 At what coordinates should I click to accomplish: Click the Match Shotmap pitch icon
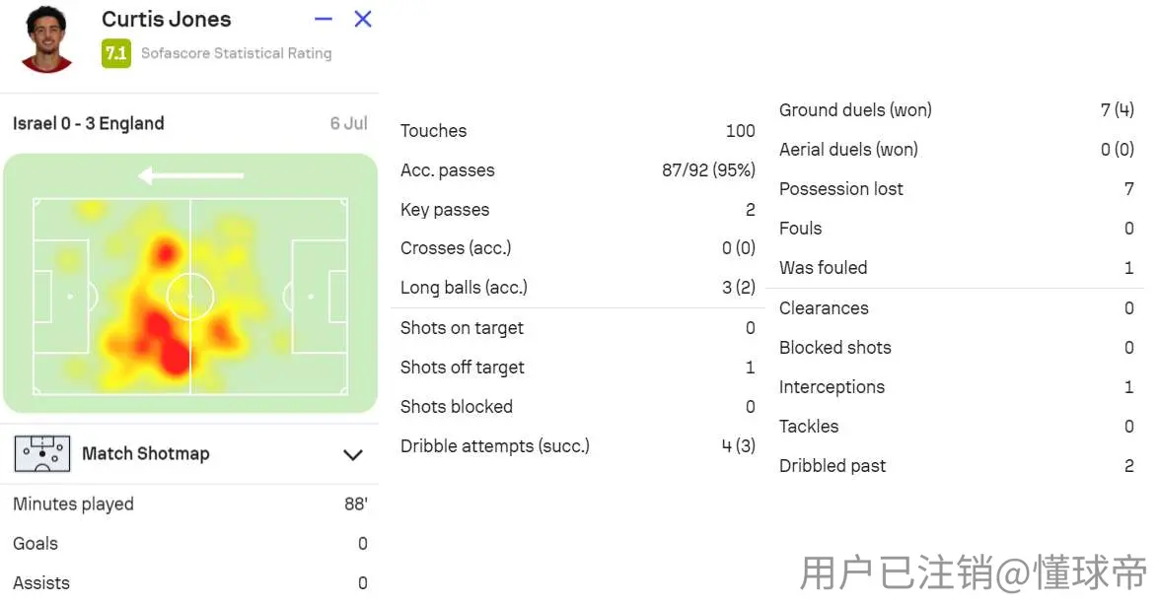click(42, 453)
